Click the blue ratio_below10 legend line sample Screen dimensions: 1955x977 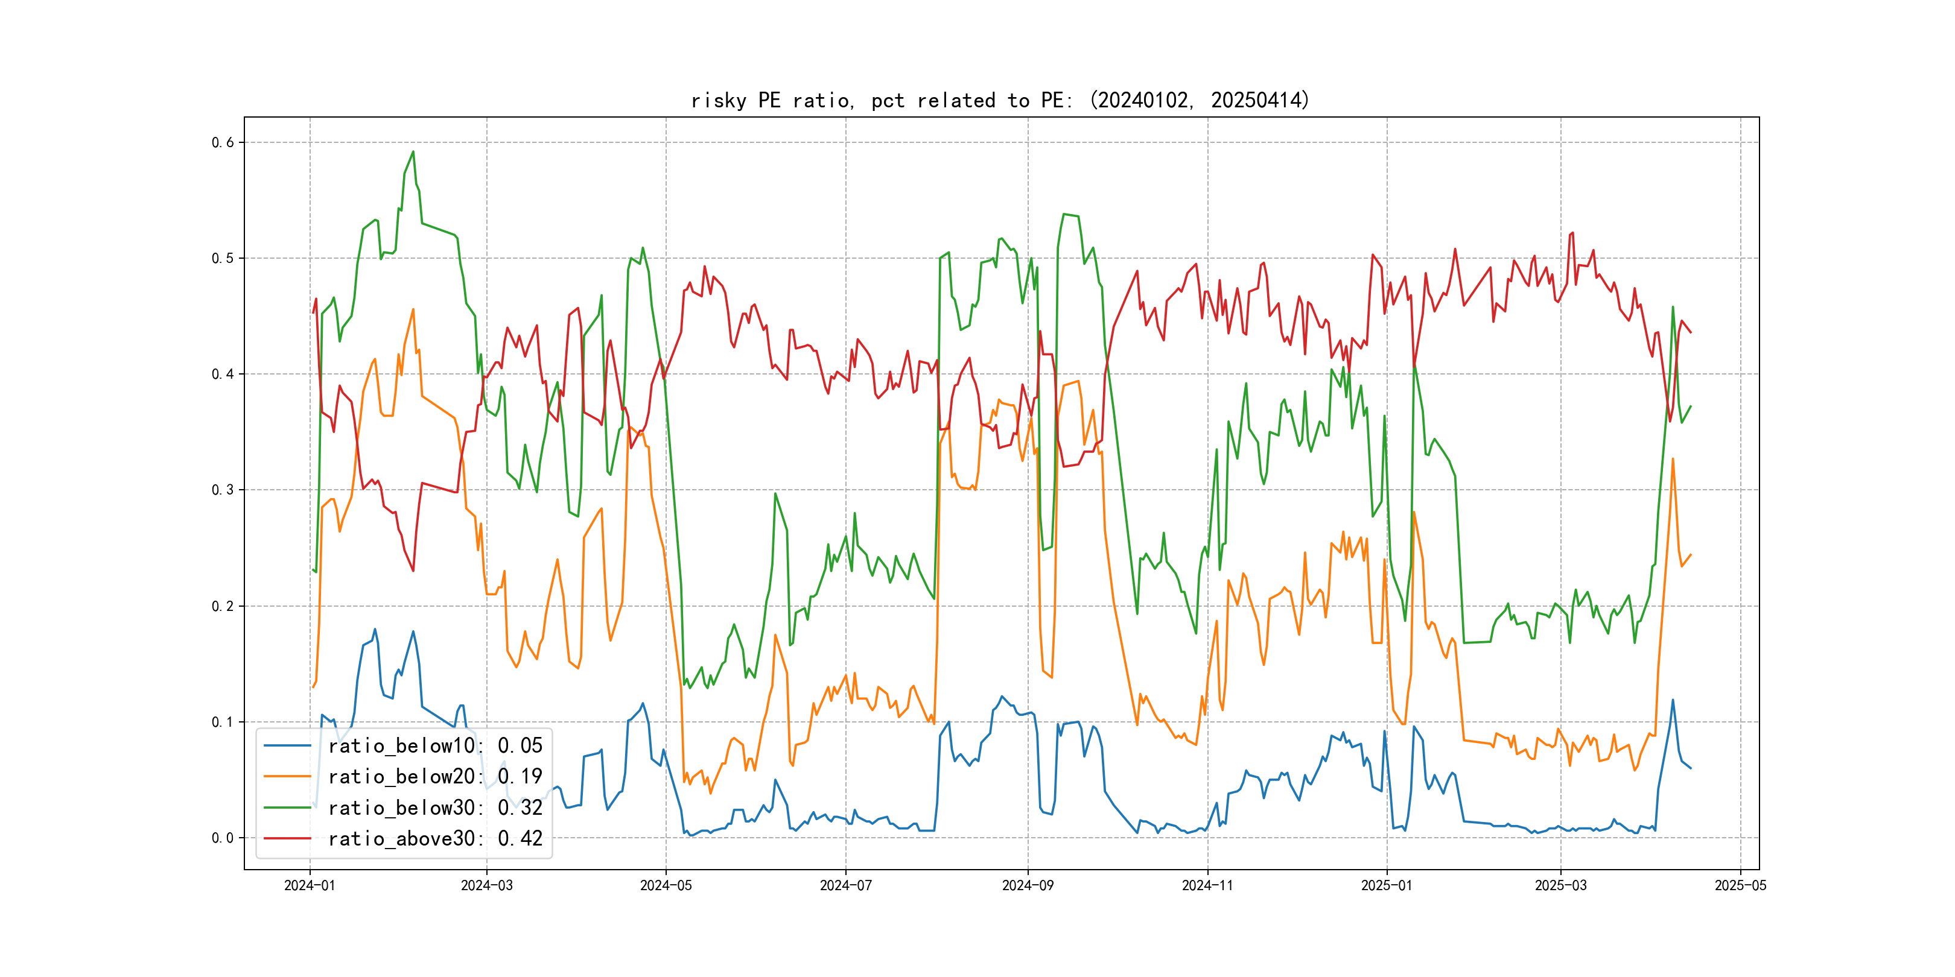click(x=287, y=745)
